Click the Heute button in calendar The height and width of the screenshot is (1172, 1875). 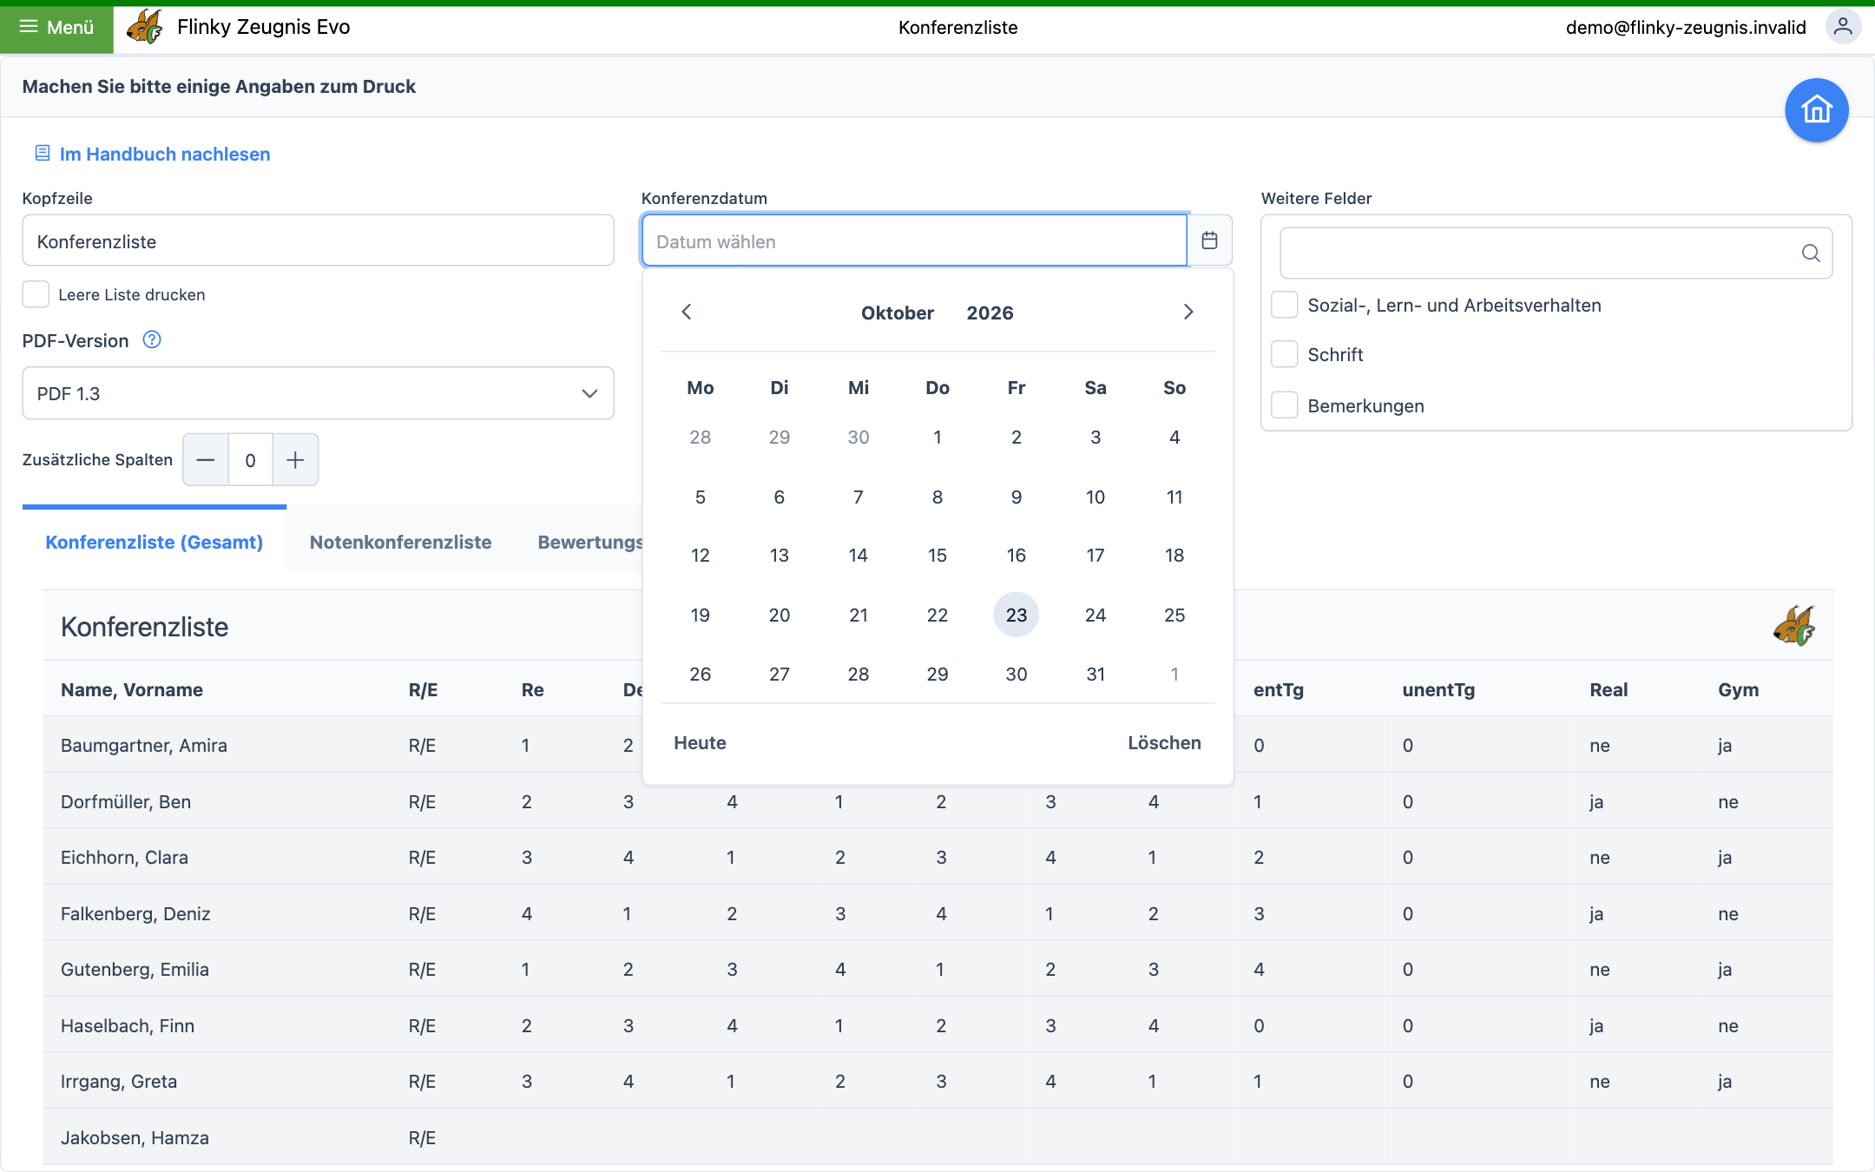pyautogui.click(x=700, y=743)
